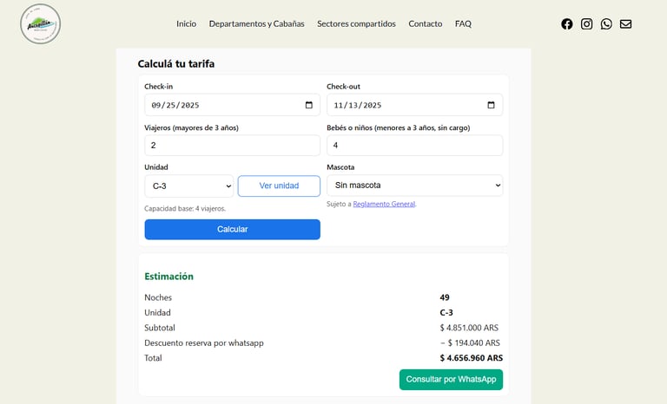The image size is (667, 404).
Task: Open the FAQ menu item
Action: [463, 24]
